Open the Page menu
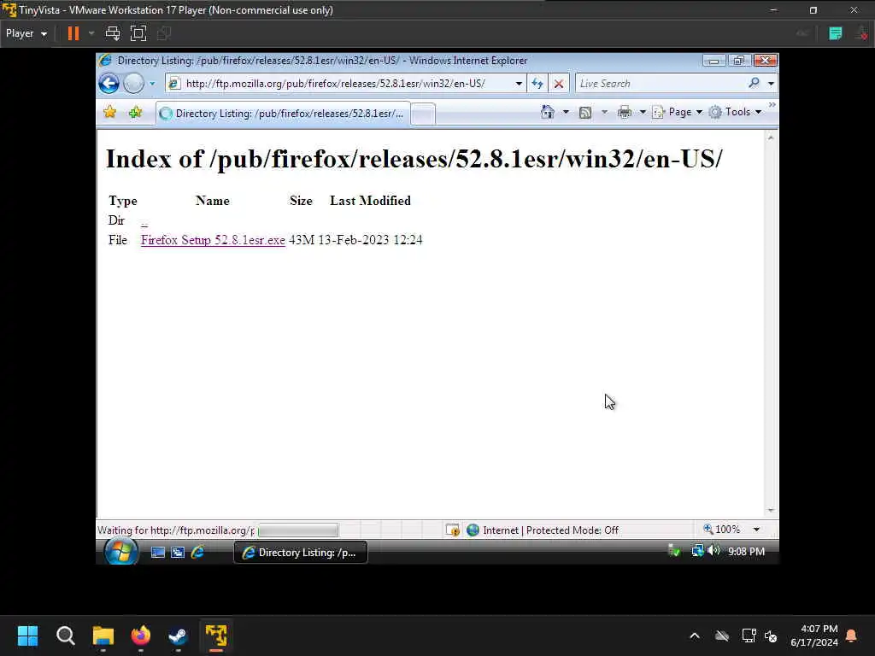 pos(678,112)
